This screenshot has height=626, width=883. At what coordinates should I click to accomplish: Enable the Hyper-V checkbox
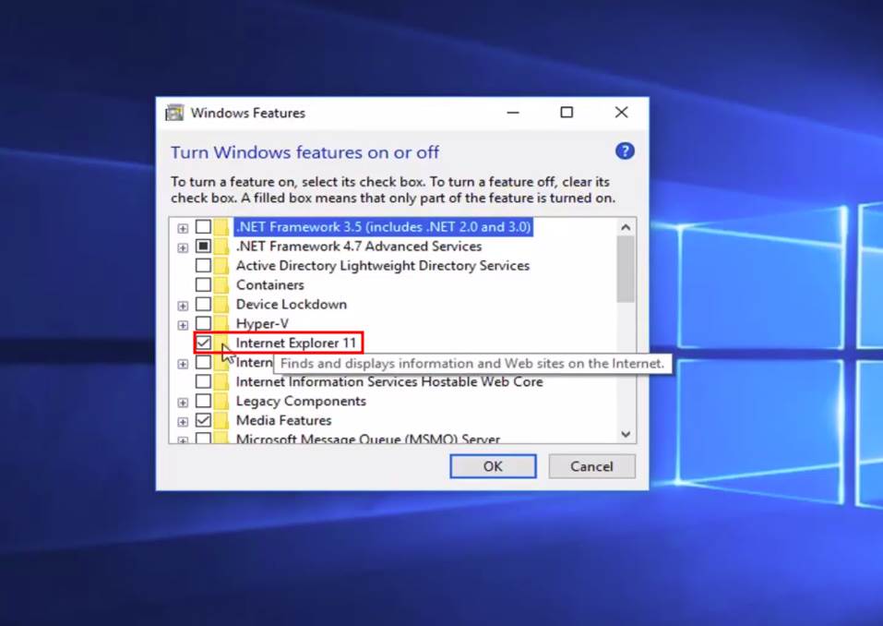(202, 323)
